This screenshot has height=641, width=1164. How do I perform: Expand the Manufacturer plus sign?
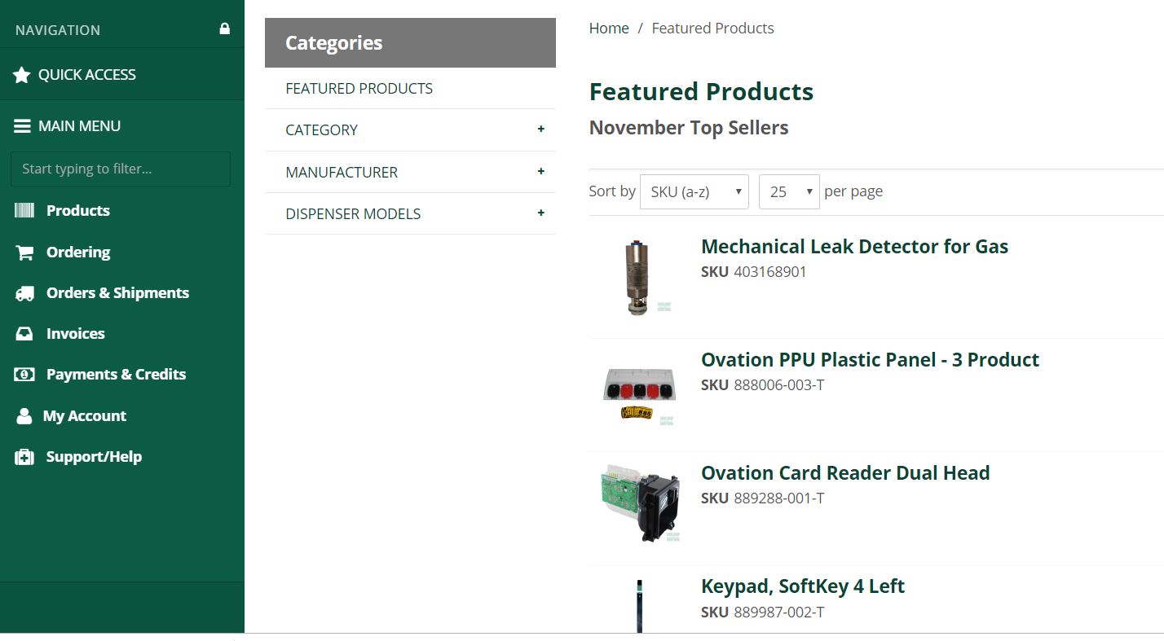540,171
